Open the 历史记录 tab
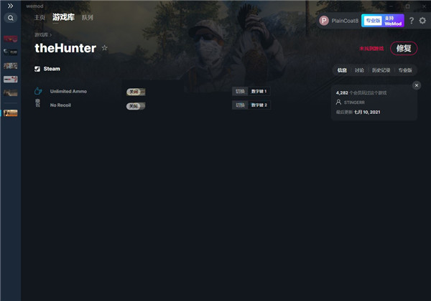This screenshot has height=301, width=431. 381,70
